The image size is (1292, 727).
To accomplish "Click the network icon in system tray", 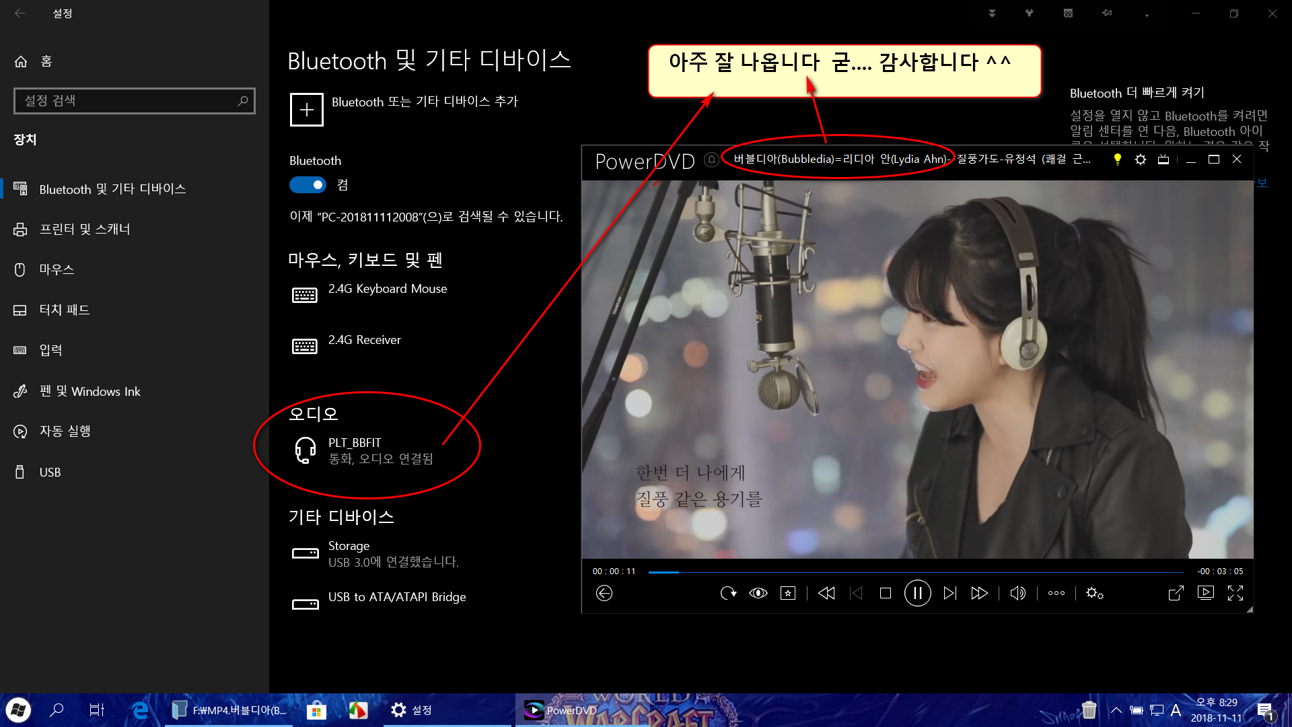I will coord(1157,710).
